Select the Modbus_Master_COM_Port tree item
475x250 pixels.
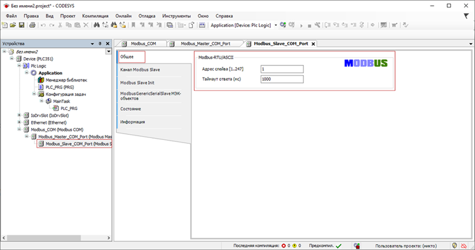[x=71, y=137]
